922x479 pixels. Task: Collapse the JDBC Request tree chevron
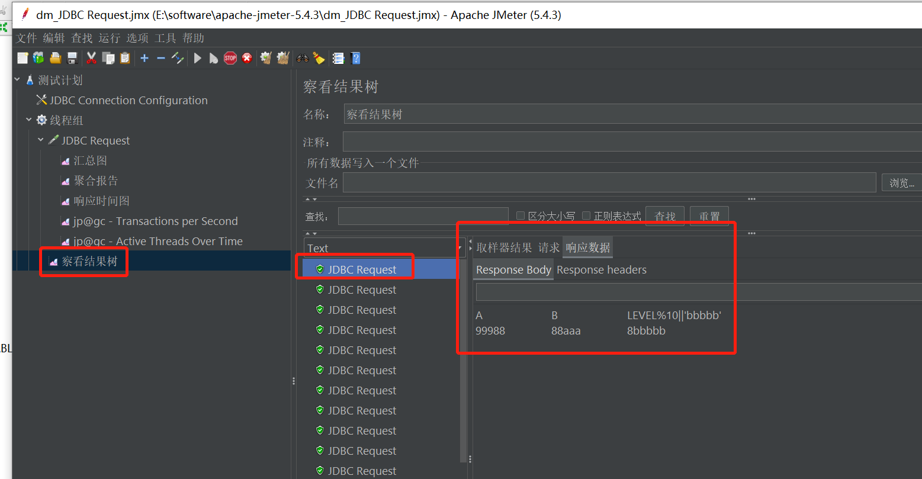[40, 140]
